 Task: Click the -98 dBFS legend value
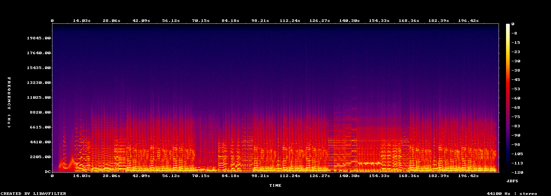point(516,145)
